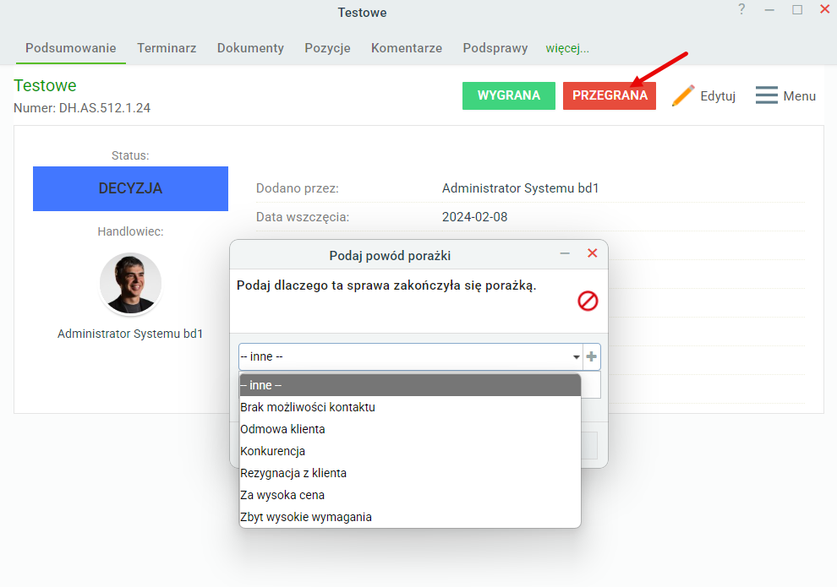837x587 pixels.
Task: Click the Testowe case title
Action: click(x=45, y=85)
